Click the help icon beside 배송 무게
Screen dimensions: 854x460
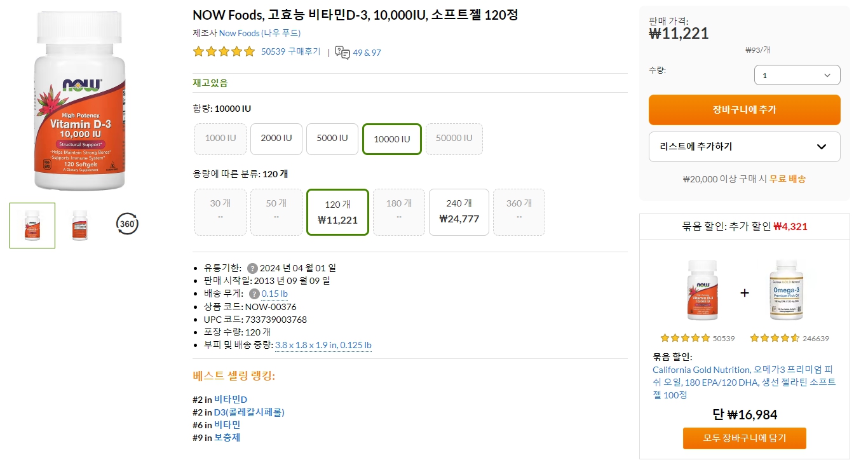click(253, 293)
